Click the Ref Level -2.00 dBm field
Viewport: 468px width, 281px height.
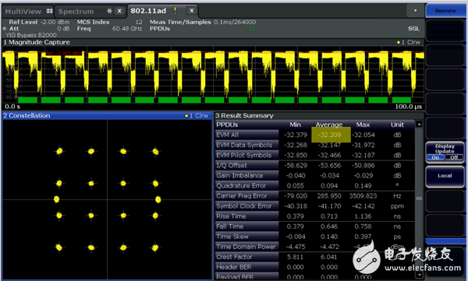(39, 22)
